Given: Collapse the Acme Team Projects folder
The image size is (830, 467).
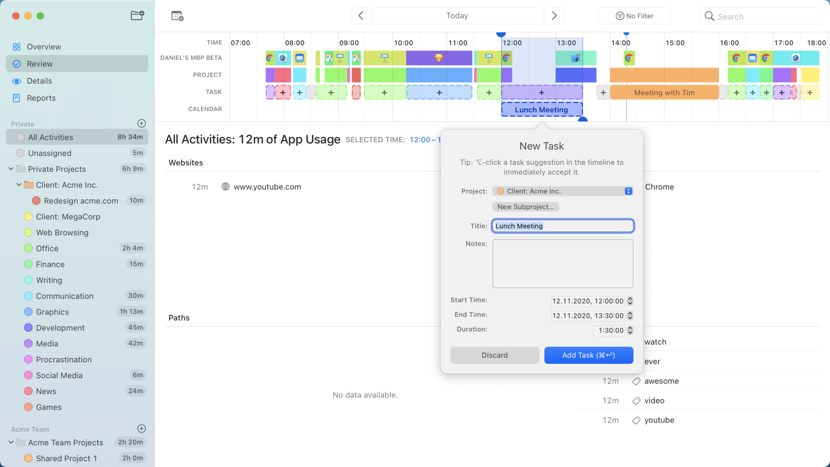Looking at the screenshot, I should (11, 442).
